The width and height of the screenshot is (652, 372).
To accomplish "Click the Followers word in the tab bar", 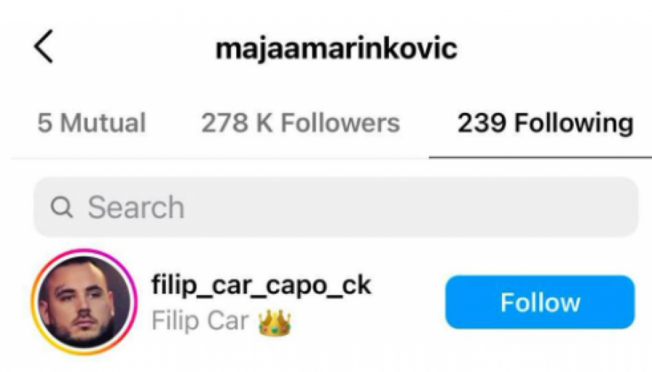I will [340, 123].
